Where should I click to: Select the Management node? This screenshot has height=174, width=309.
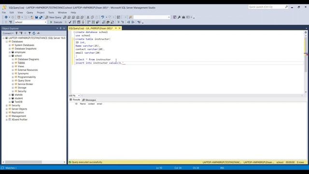[x=19, y=116]
